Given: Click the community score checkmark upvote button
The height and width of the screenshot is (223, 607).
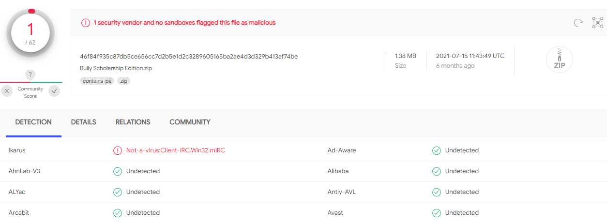Looking at the screenshot, I should click(x=54, y=91).
